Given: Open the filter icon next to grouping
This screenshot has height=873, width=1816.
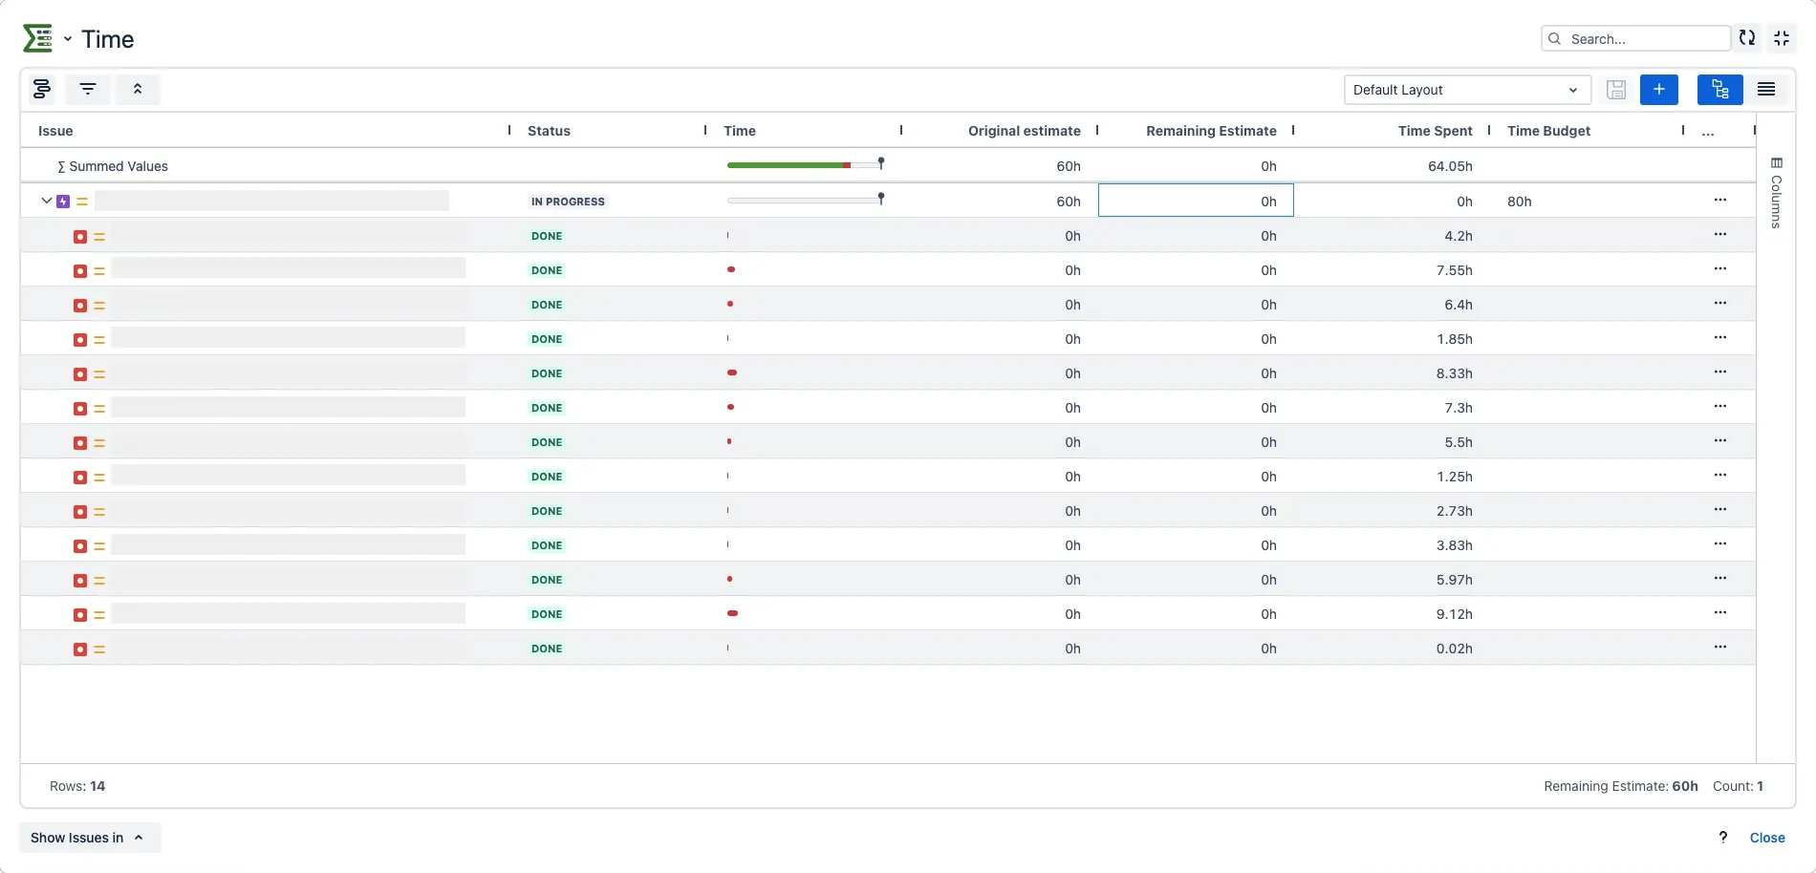Looking at the screenshot, I should tap(88, 89).
